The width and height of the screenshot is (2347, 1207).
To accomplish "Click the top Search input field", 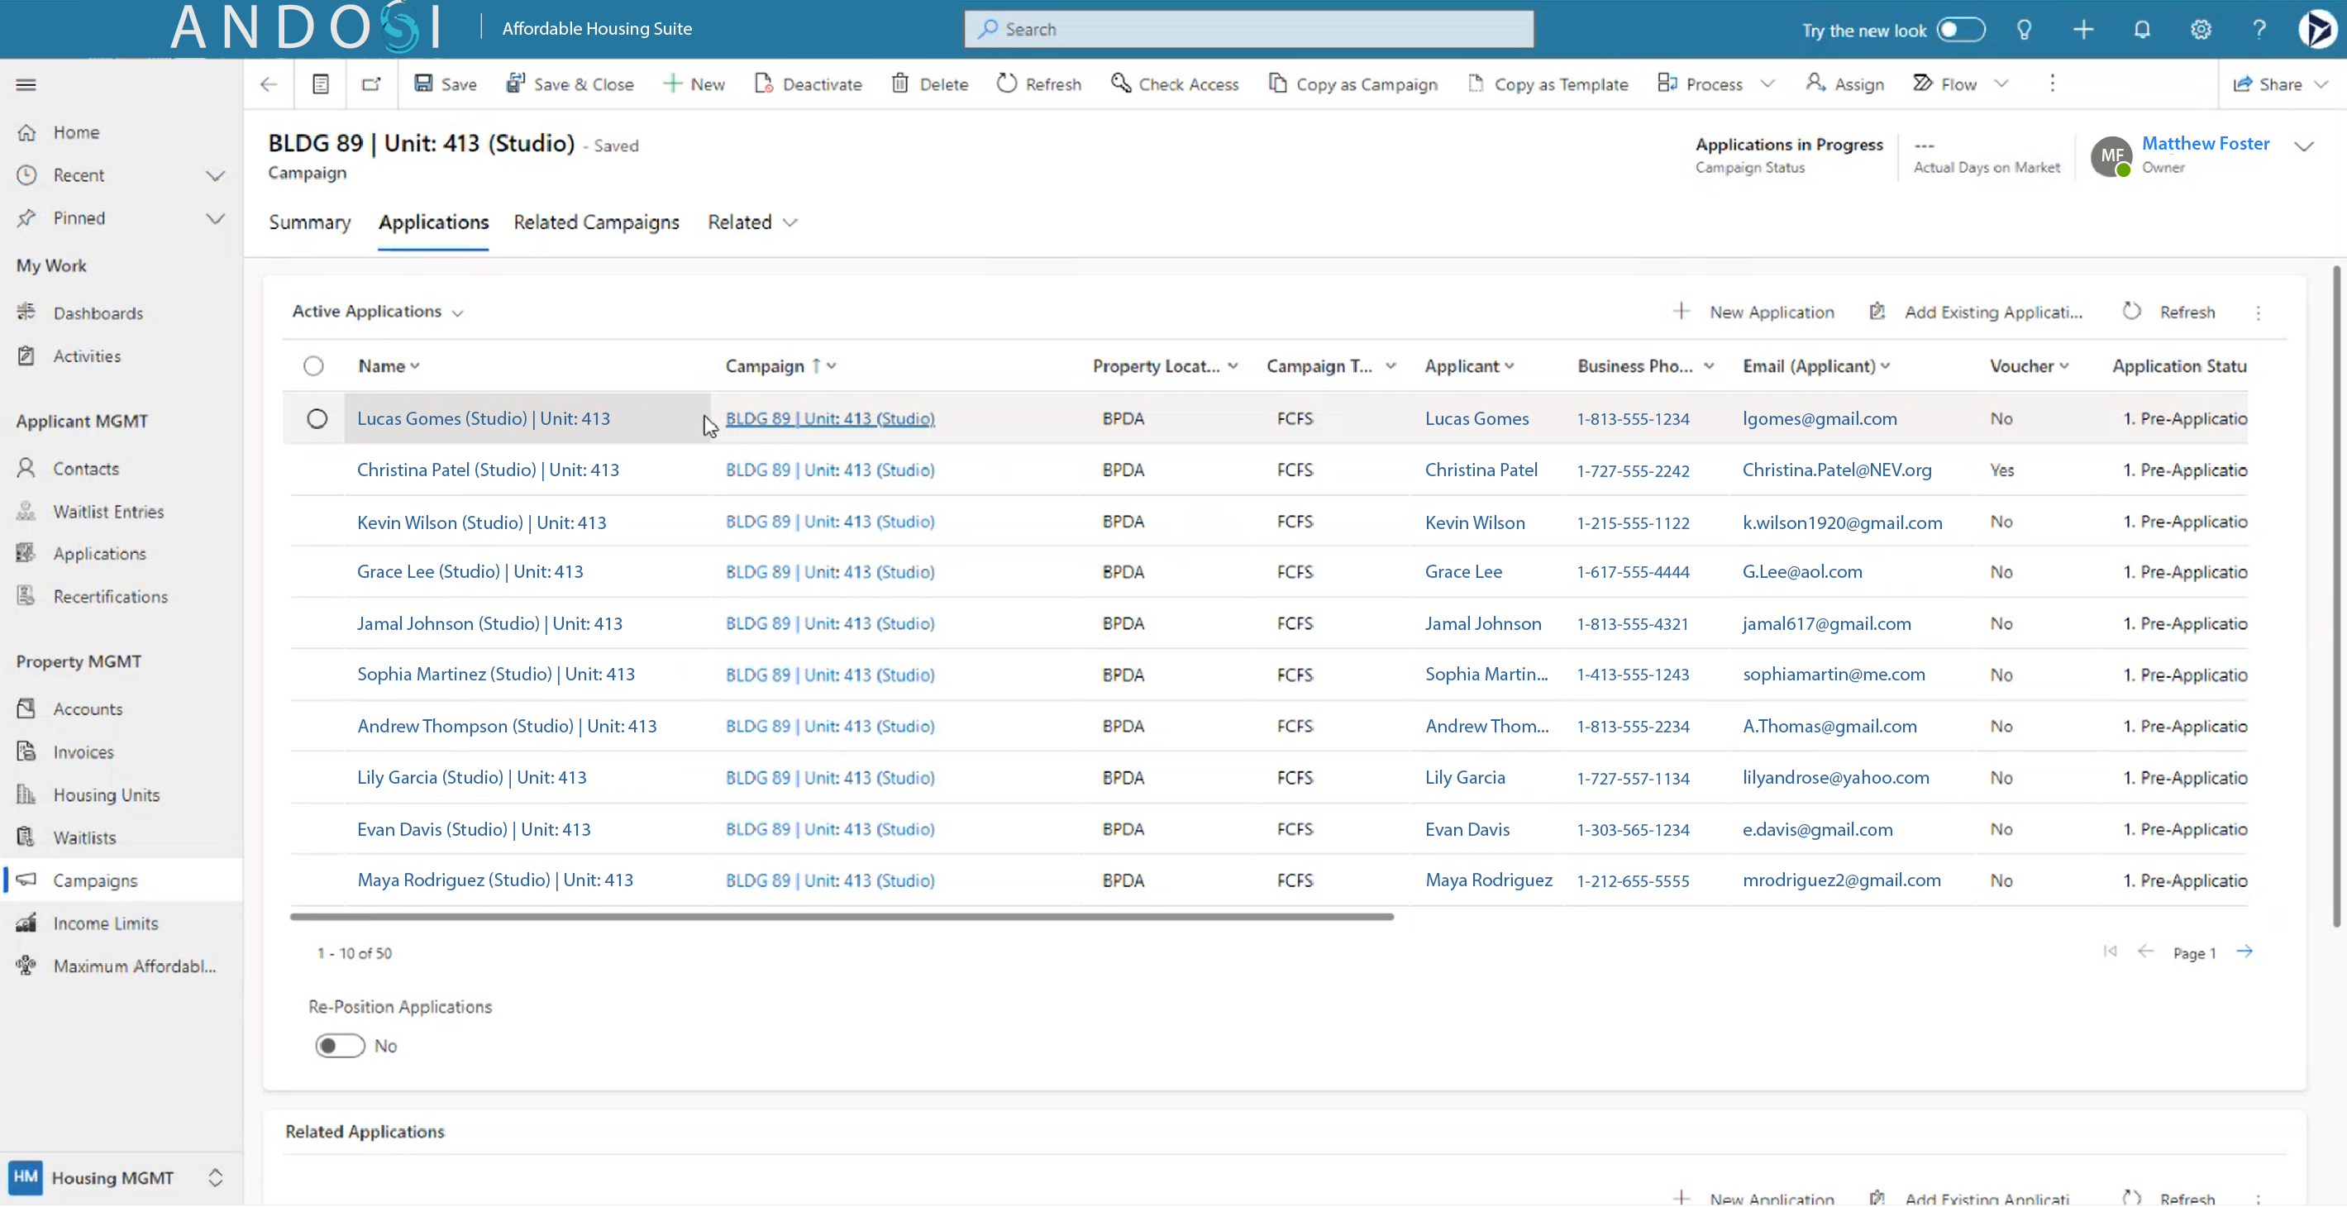I will (x=1248, y=29).
